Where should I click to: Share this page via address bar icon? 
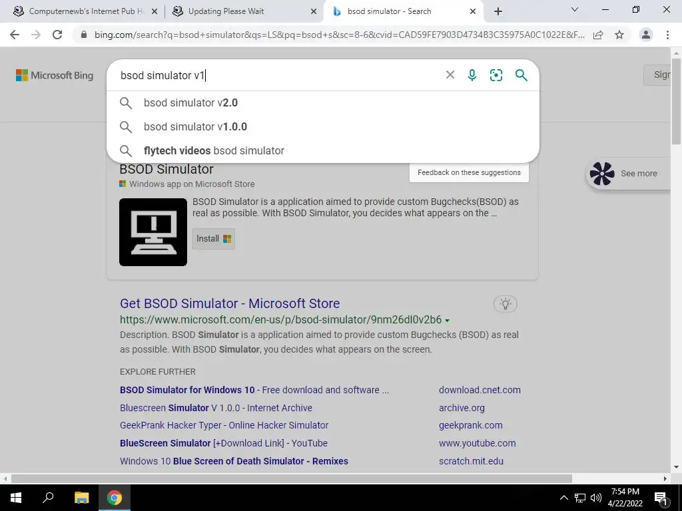coord(598,35)
